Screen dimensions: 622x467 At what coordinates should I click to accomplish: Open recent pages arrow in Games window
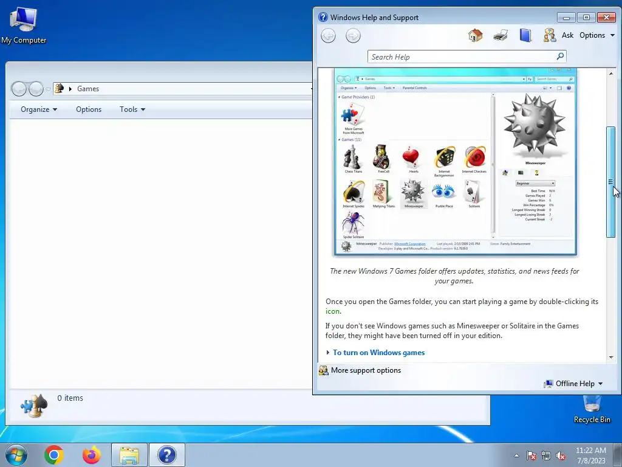click(x=48, y=89)
